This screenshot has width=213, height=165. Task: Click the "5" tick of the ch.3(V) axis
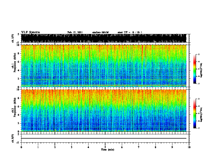19,134
